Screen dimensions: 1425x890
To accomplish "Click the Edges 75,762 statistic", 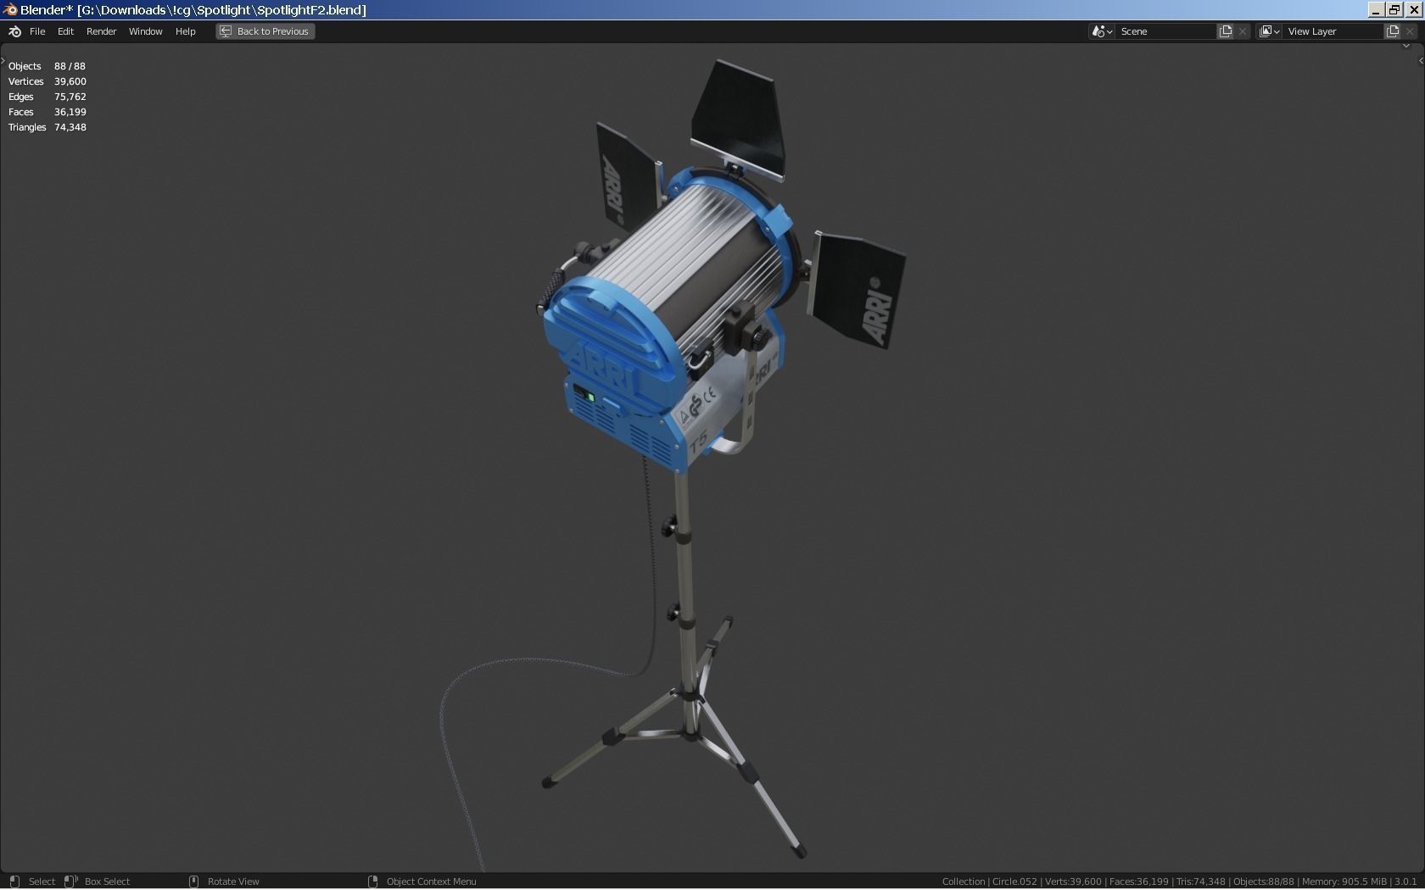I will [47, 97].
